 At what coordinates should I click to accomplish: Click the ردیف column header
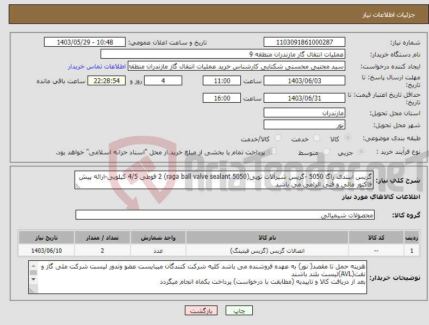pyautogui.click(x=412, y=237)
